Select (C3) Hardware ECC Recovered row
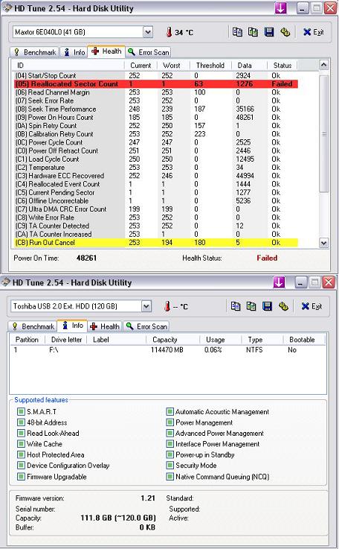Screen dimensions: 339x549 pos(156,175)
